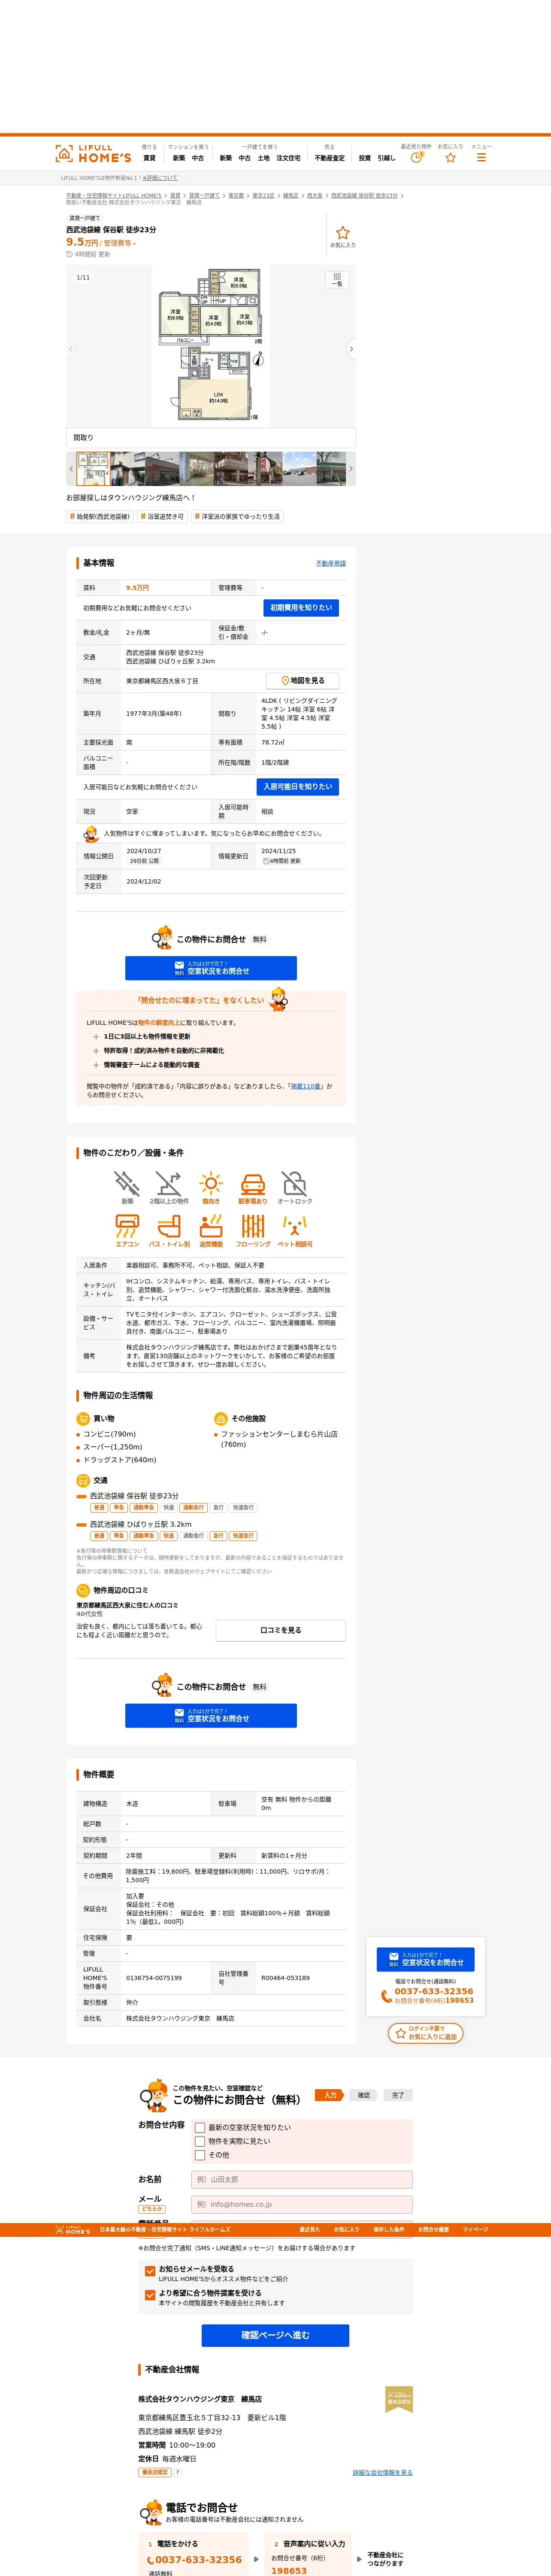The width and height of the screenshot is (551, 2576).
Task: Click 地図を見る button
Action: coord(302,680)
